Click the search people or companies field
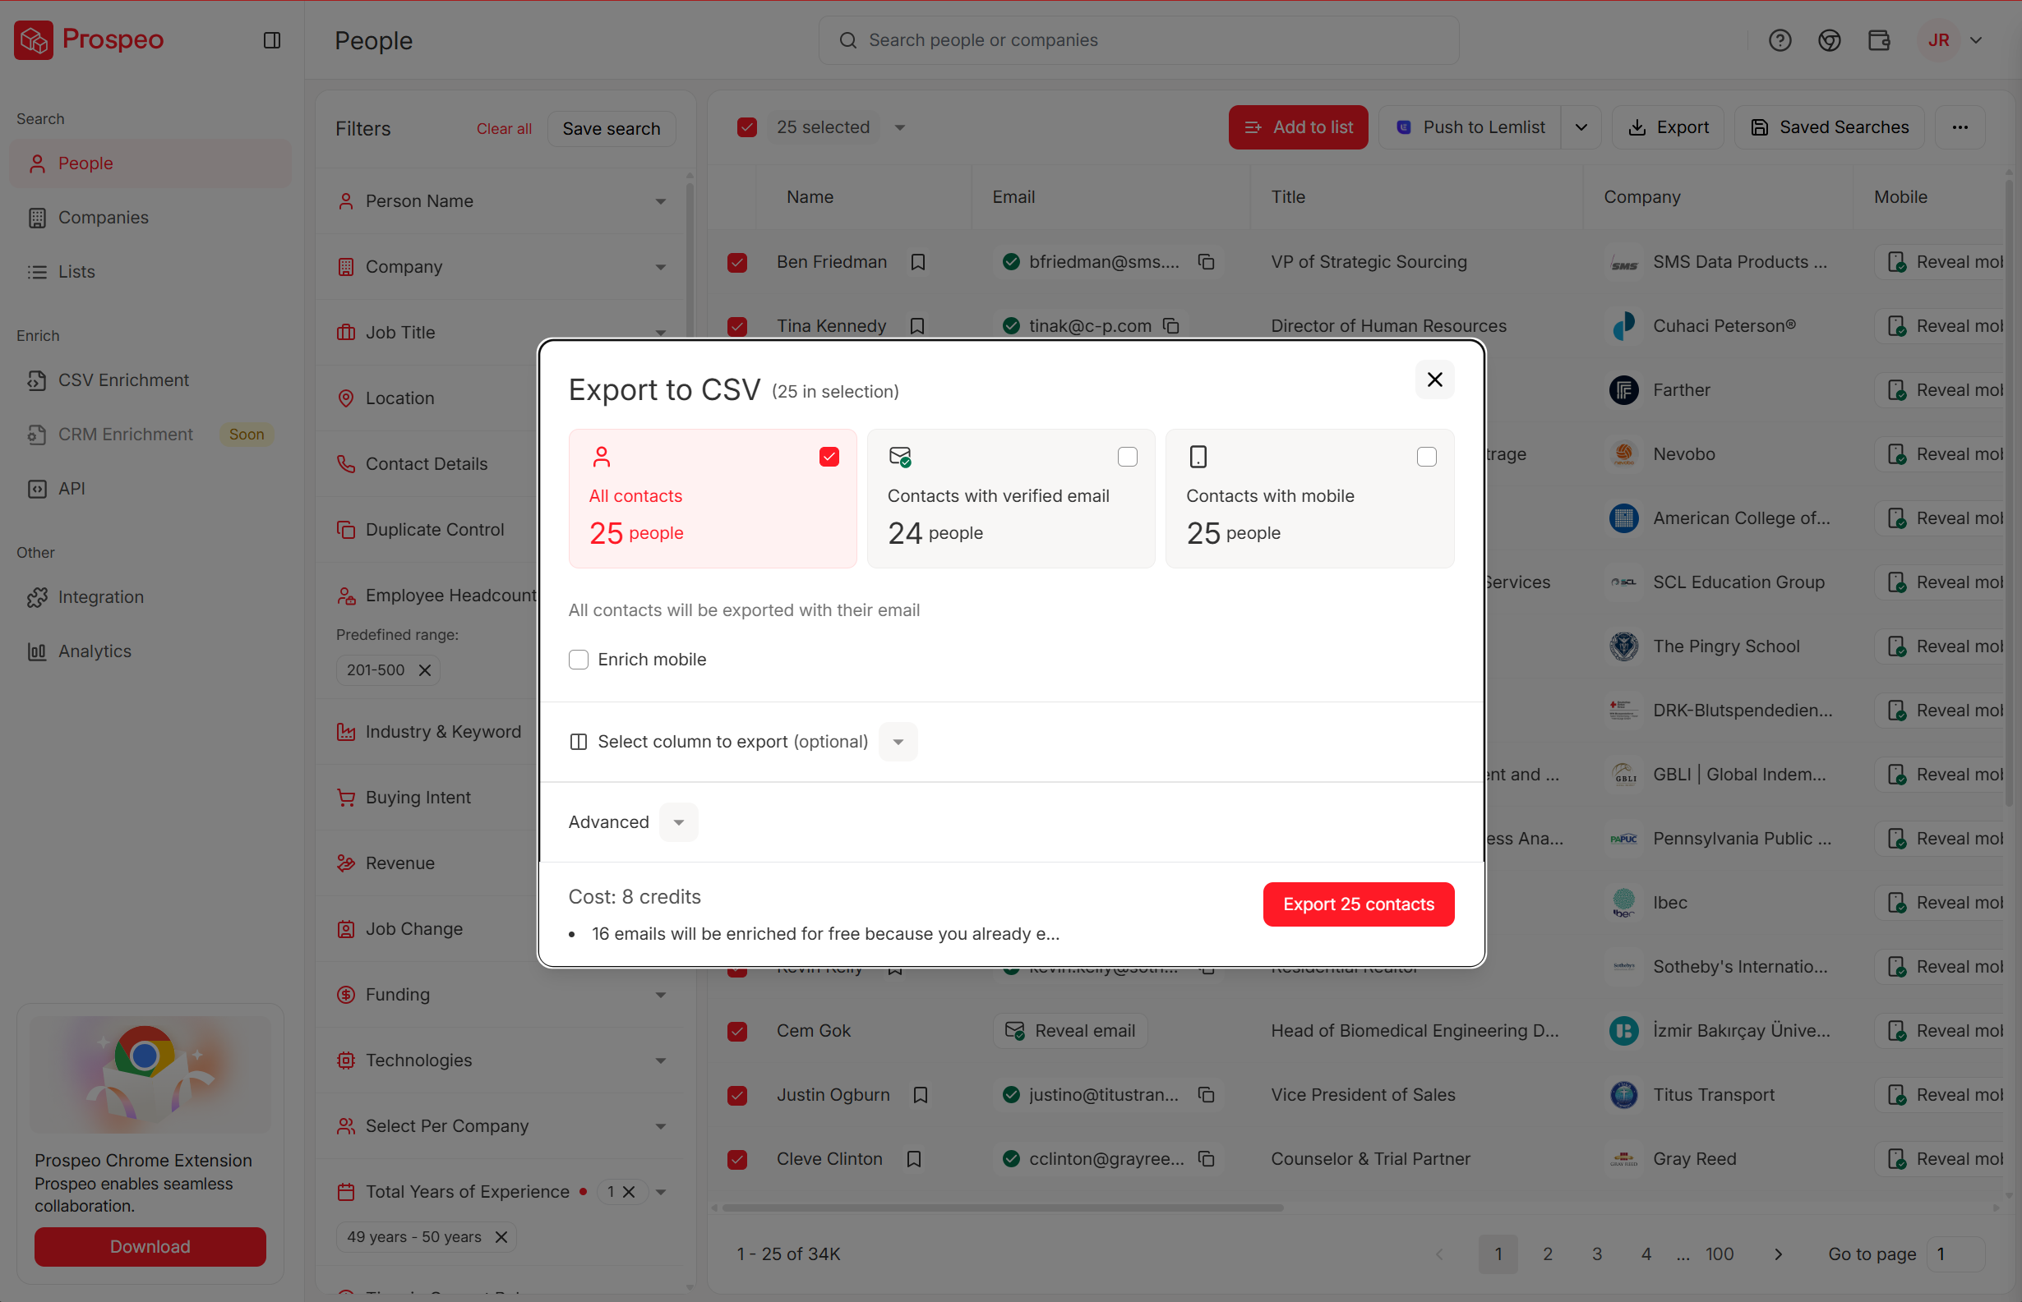The width and height of the screenshot is (2022, 1302). (1138, 40)
